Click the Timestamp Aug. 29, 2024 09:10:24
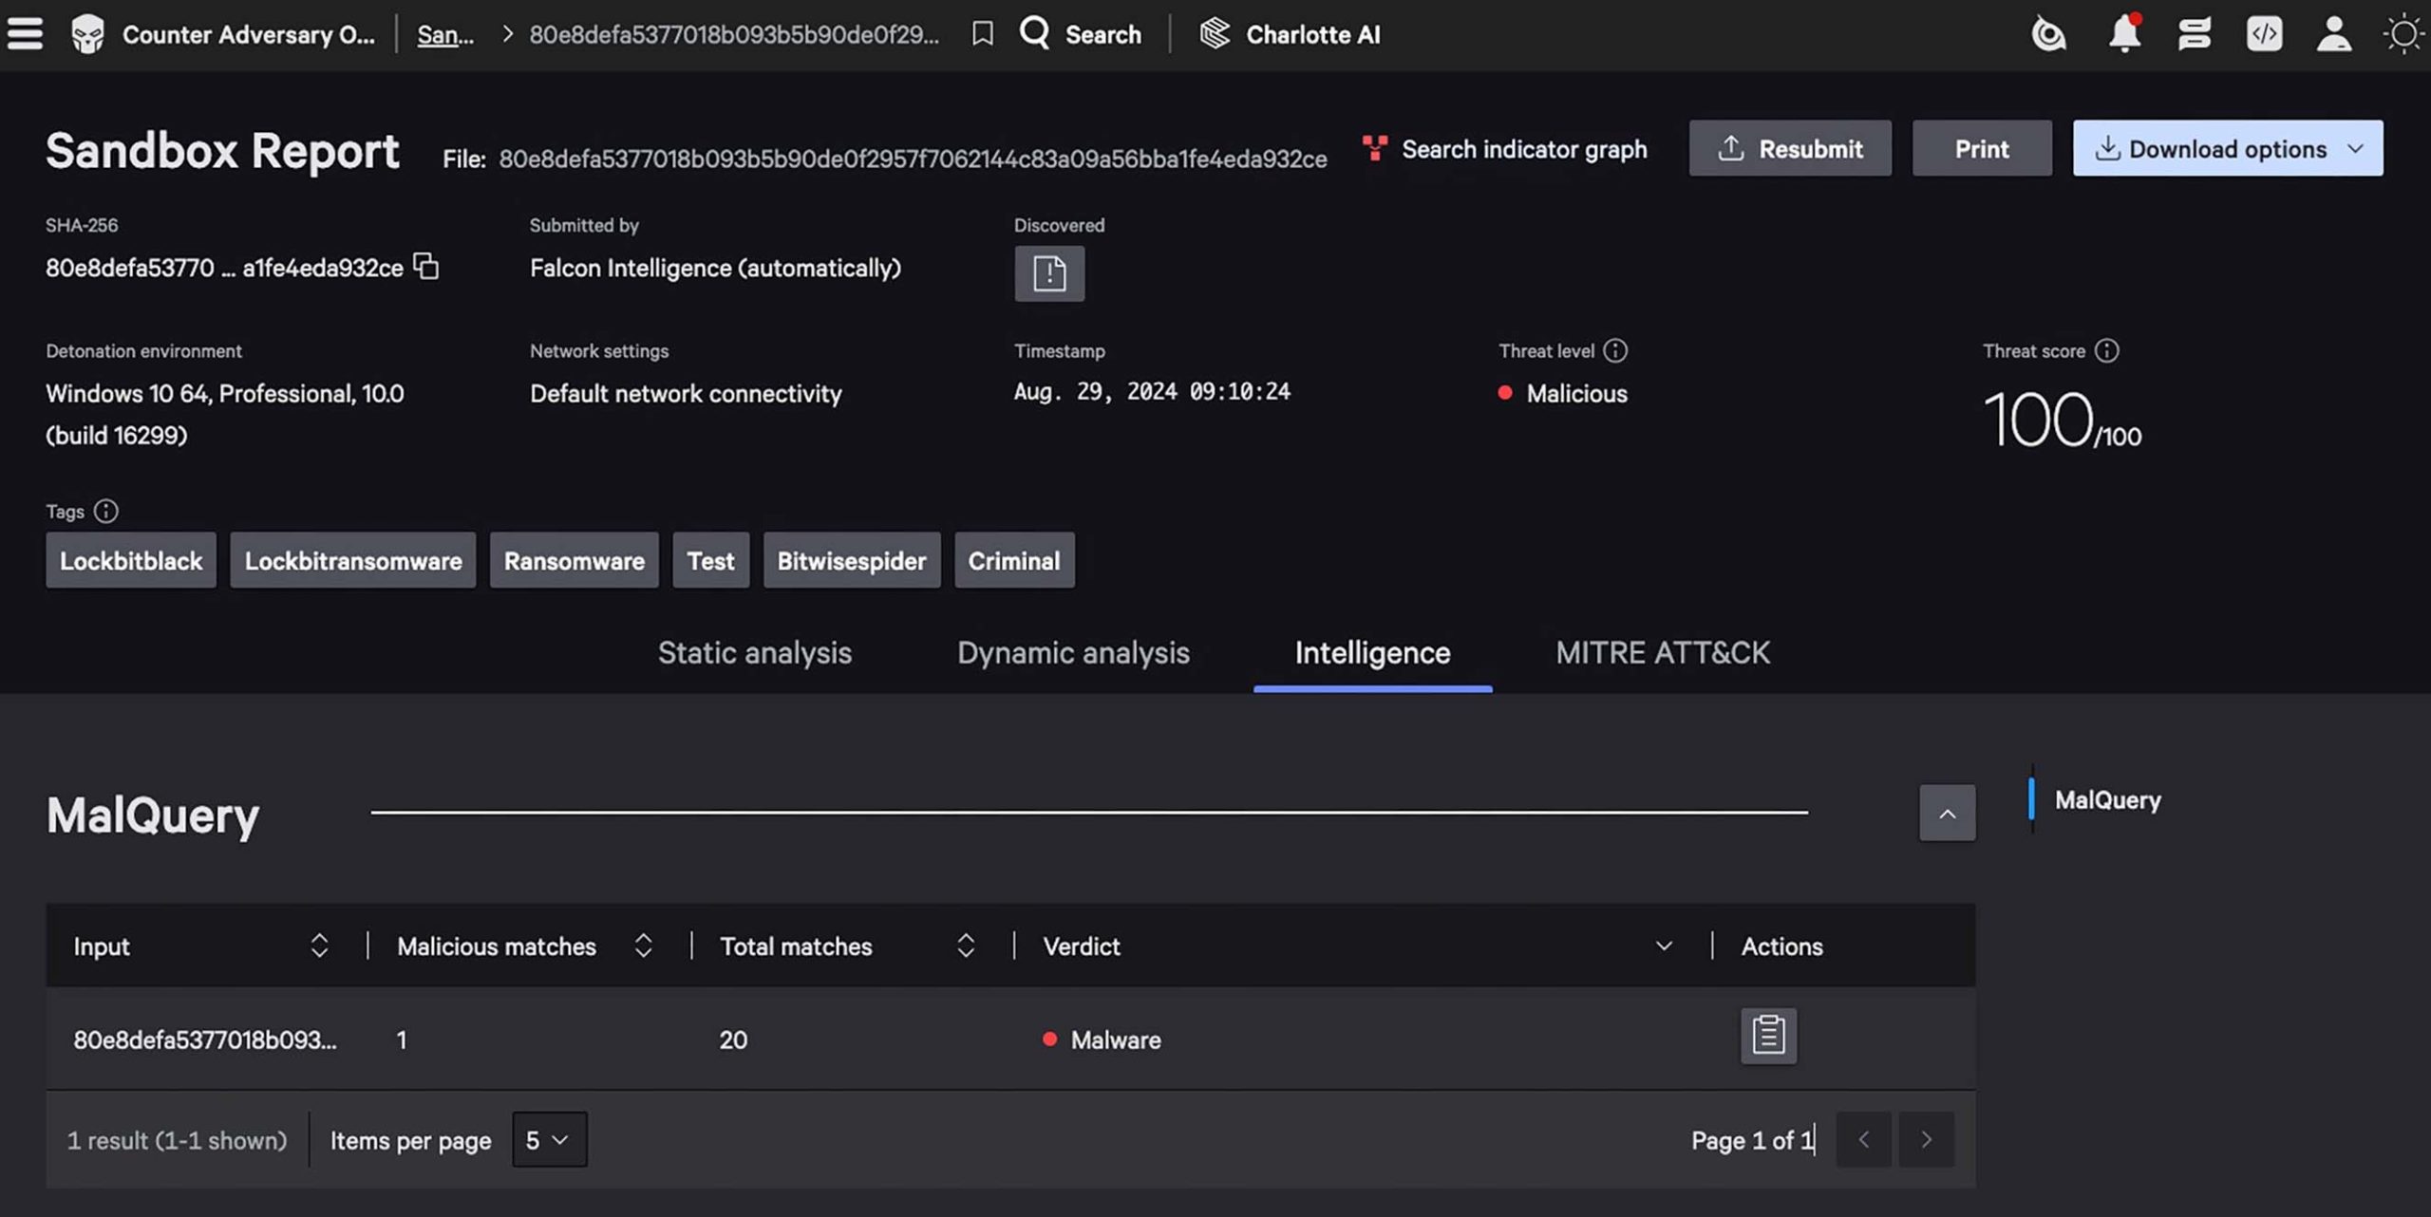This screenshot has width=2431, height=1217. (x=1152, y=391)
